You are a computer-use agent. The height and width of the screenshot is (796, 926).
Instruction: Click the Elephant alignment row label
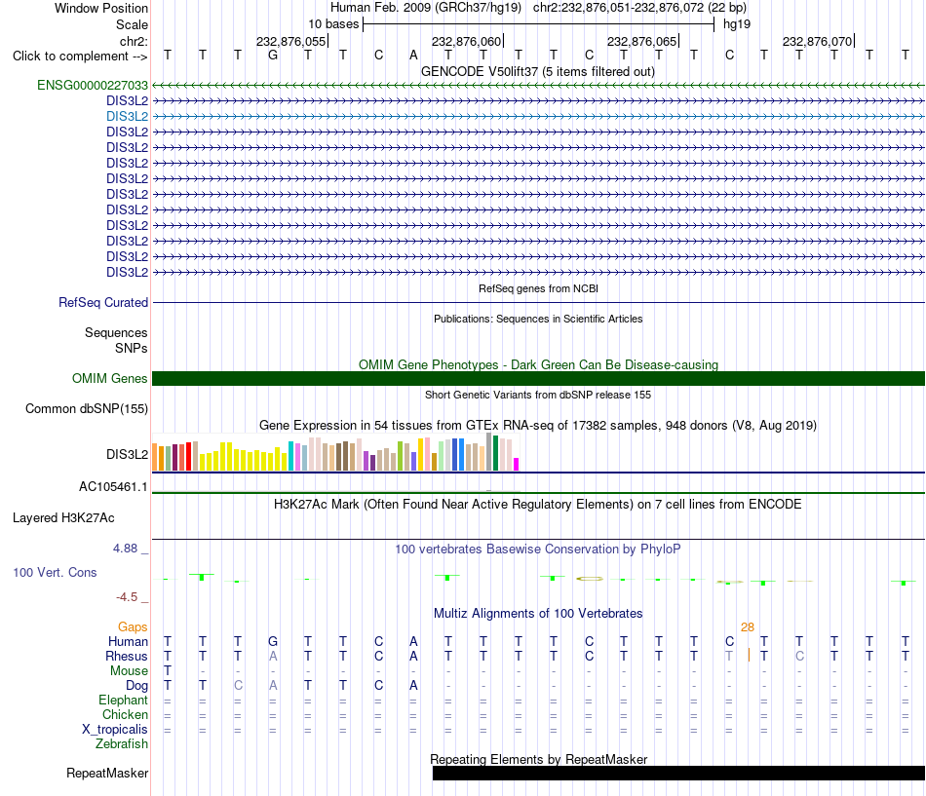tap(123, 701)
